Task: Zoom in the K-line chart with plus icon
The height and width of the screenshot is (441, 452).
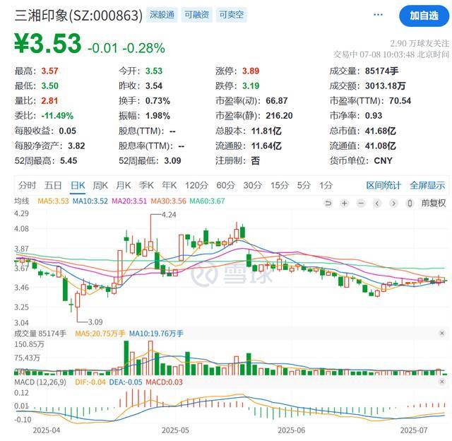Action: pyautogui.click(x=344, y=204)
